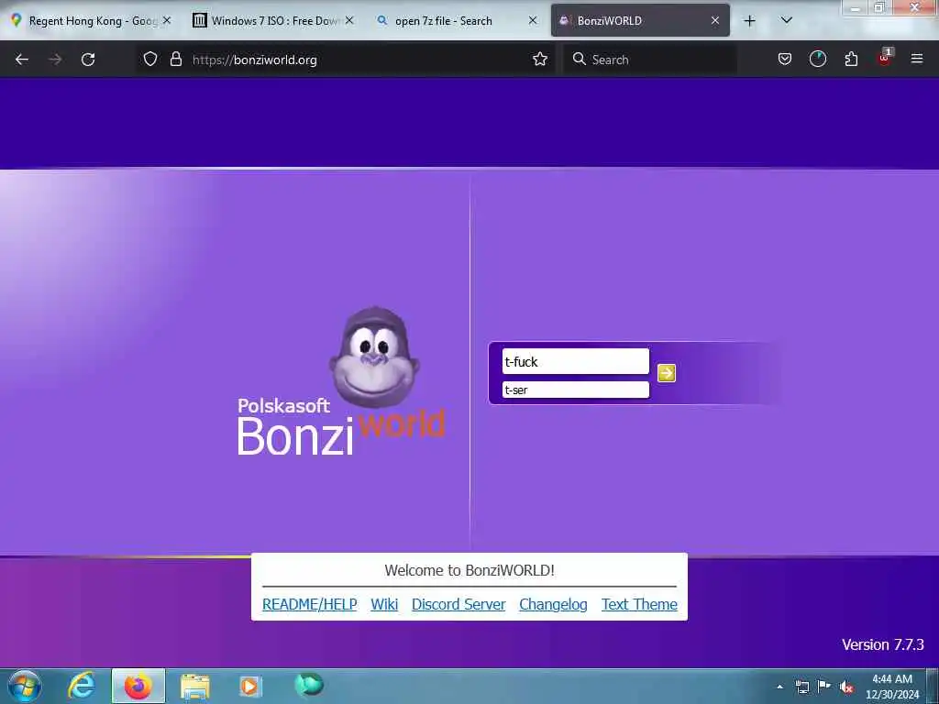Click the muted volume tray icon
The width and height of the screenshot is (939, 704).
[846, 687]
